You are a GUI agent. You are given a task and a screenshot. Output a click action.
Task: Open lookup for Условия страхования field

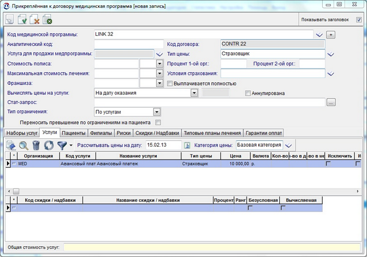pos(331,74)
